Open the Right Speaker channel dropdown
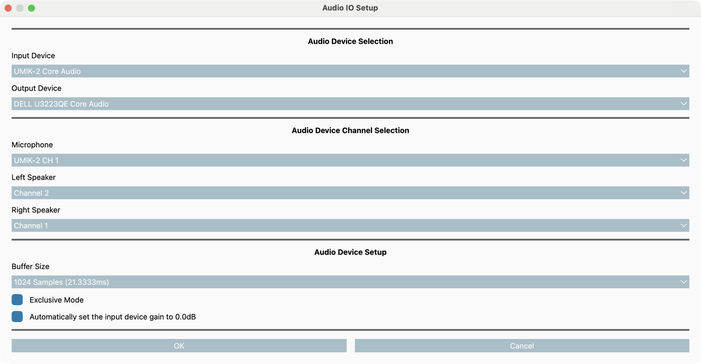 350,226
